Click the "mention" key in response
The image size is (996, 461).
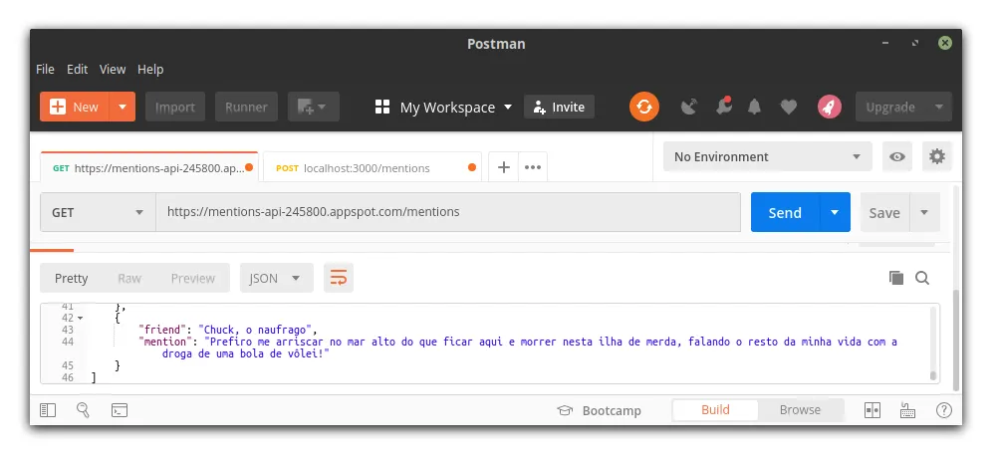point(164,342)
